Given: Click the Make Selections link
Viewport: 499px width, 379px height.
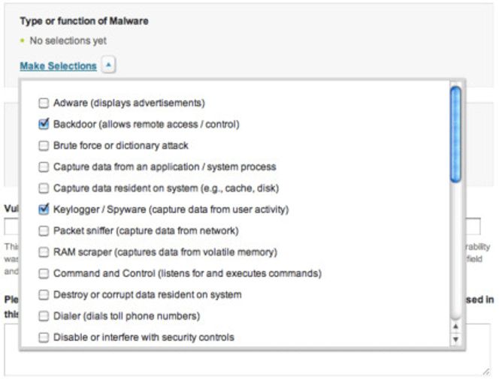Looking at the screenshot, I should tap(58, 66).
